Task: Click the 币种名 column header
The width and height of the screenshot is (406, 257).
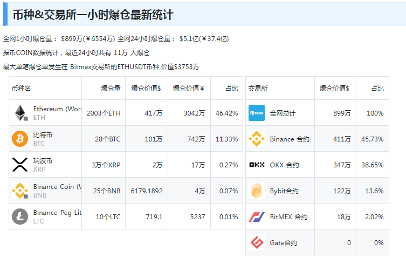Action: point(21,89)
